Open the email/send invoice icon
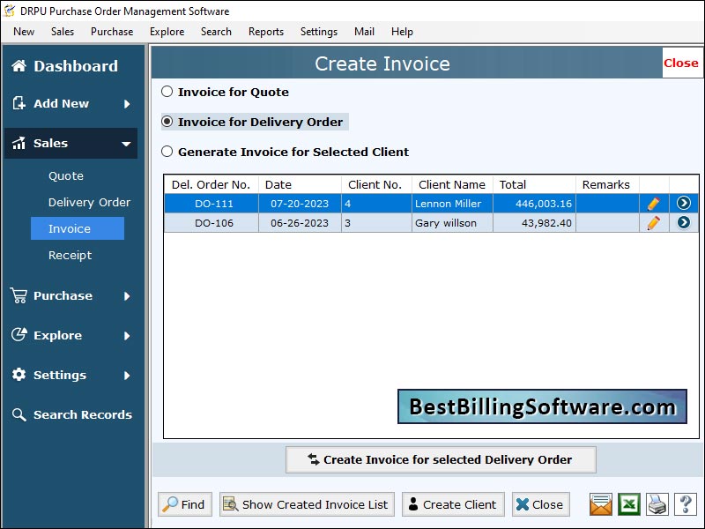The image size is (705, 529). coord(600,504)
